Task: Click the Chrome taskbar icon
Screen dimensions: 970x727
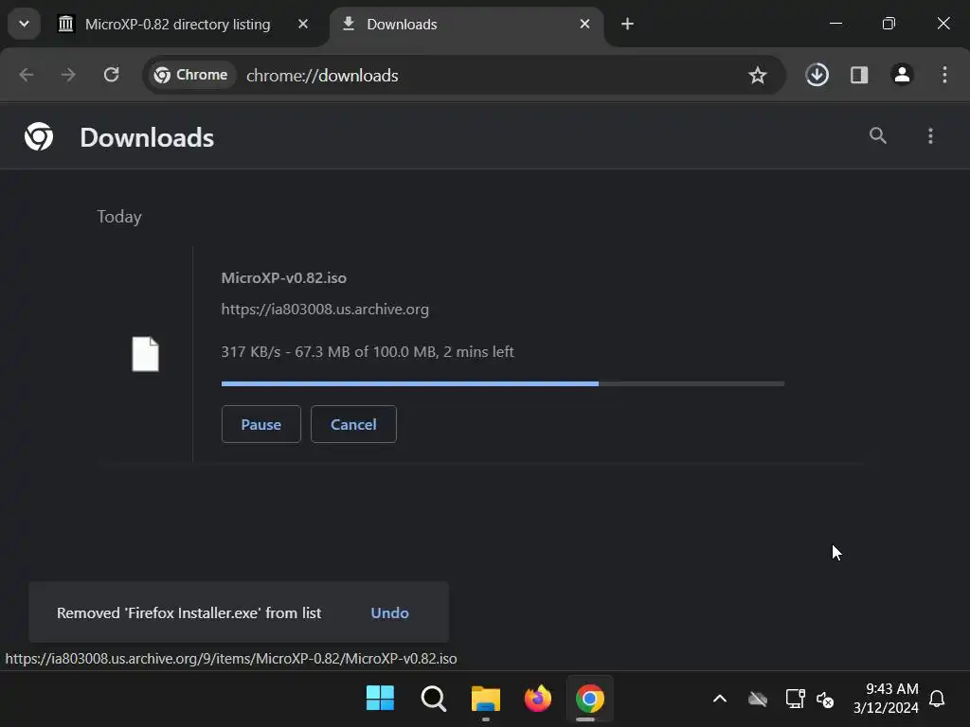Action: point(589,699)
